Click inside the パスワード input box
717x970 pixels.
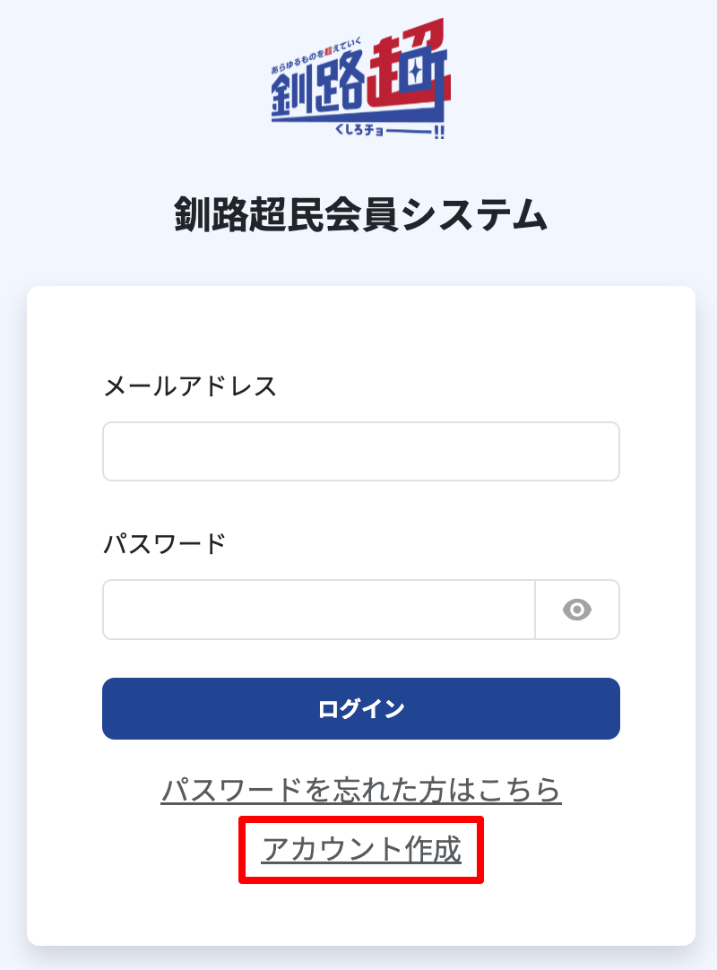point(318,610)
